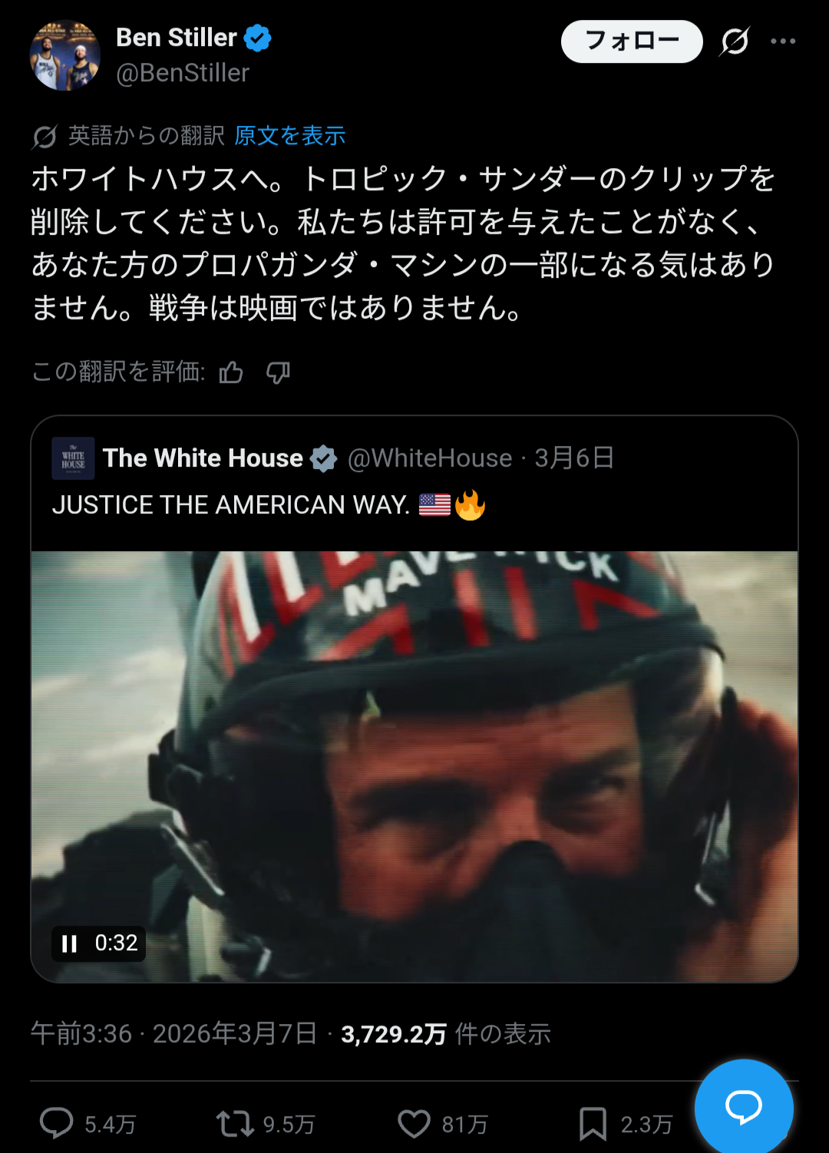Open Ben Stiller's profile avatar
The image size is (829, 1153).
click(x=65, y=55)
